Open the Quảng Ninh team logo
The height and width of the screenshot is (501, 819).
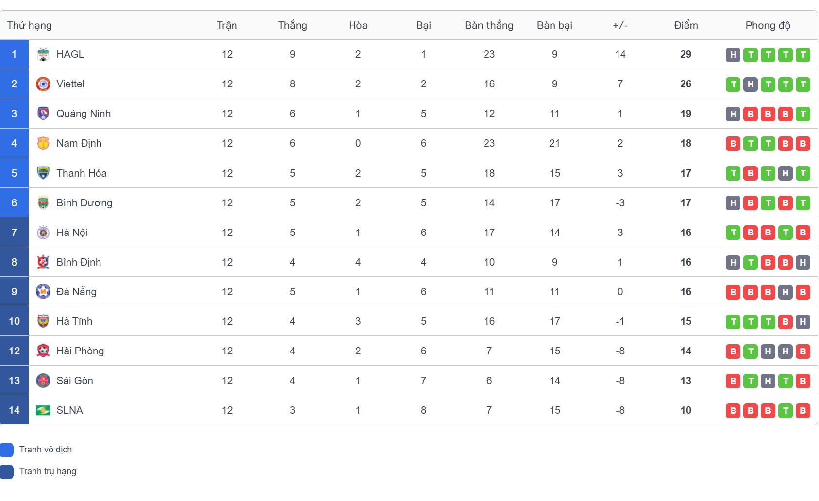point(43,114)
